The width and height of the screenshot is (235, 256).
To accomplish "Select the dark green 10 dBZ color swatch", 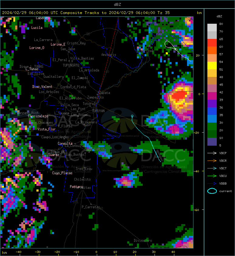I will pos(212,134).
